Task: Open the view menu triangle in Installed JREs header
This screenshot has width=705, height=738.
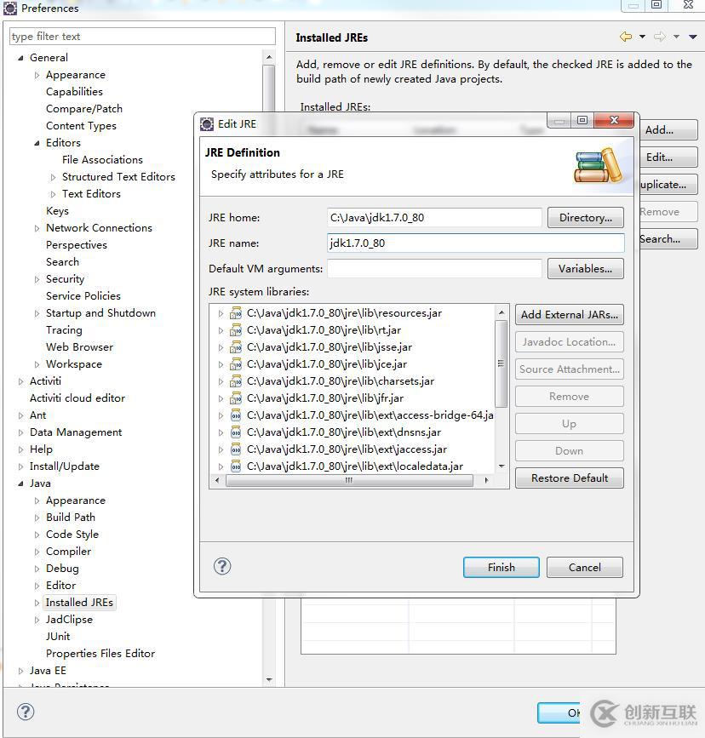Action: tap(693, 37)
